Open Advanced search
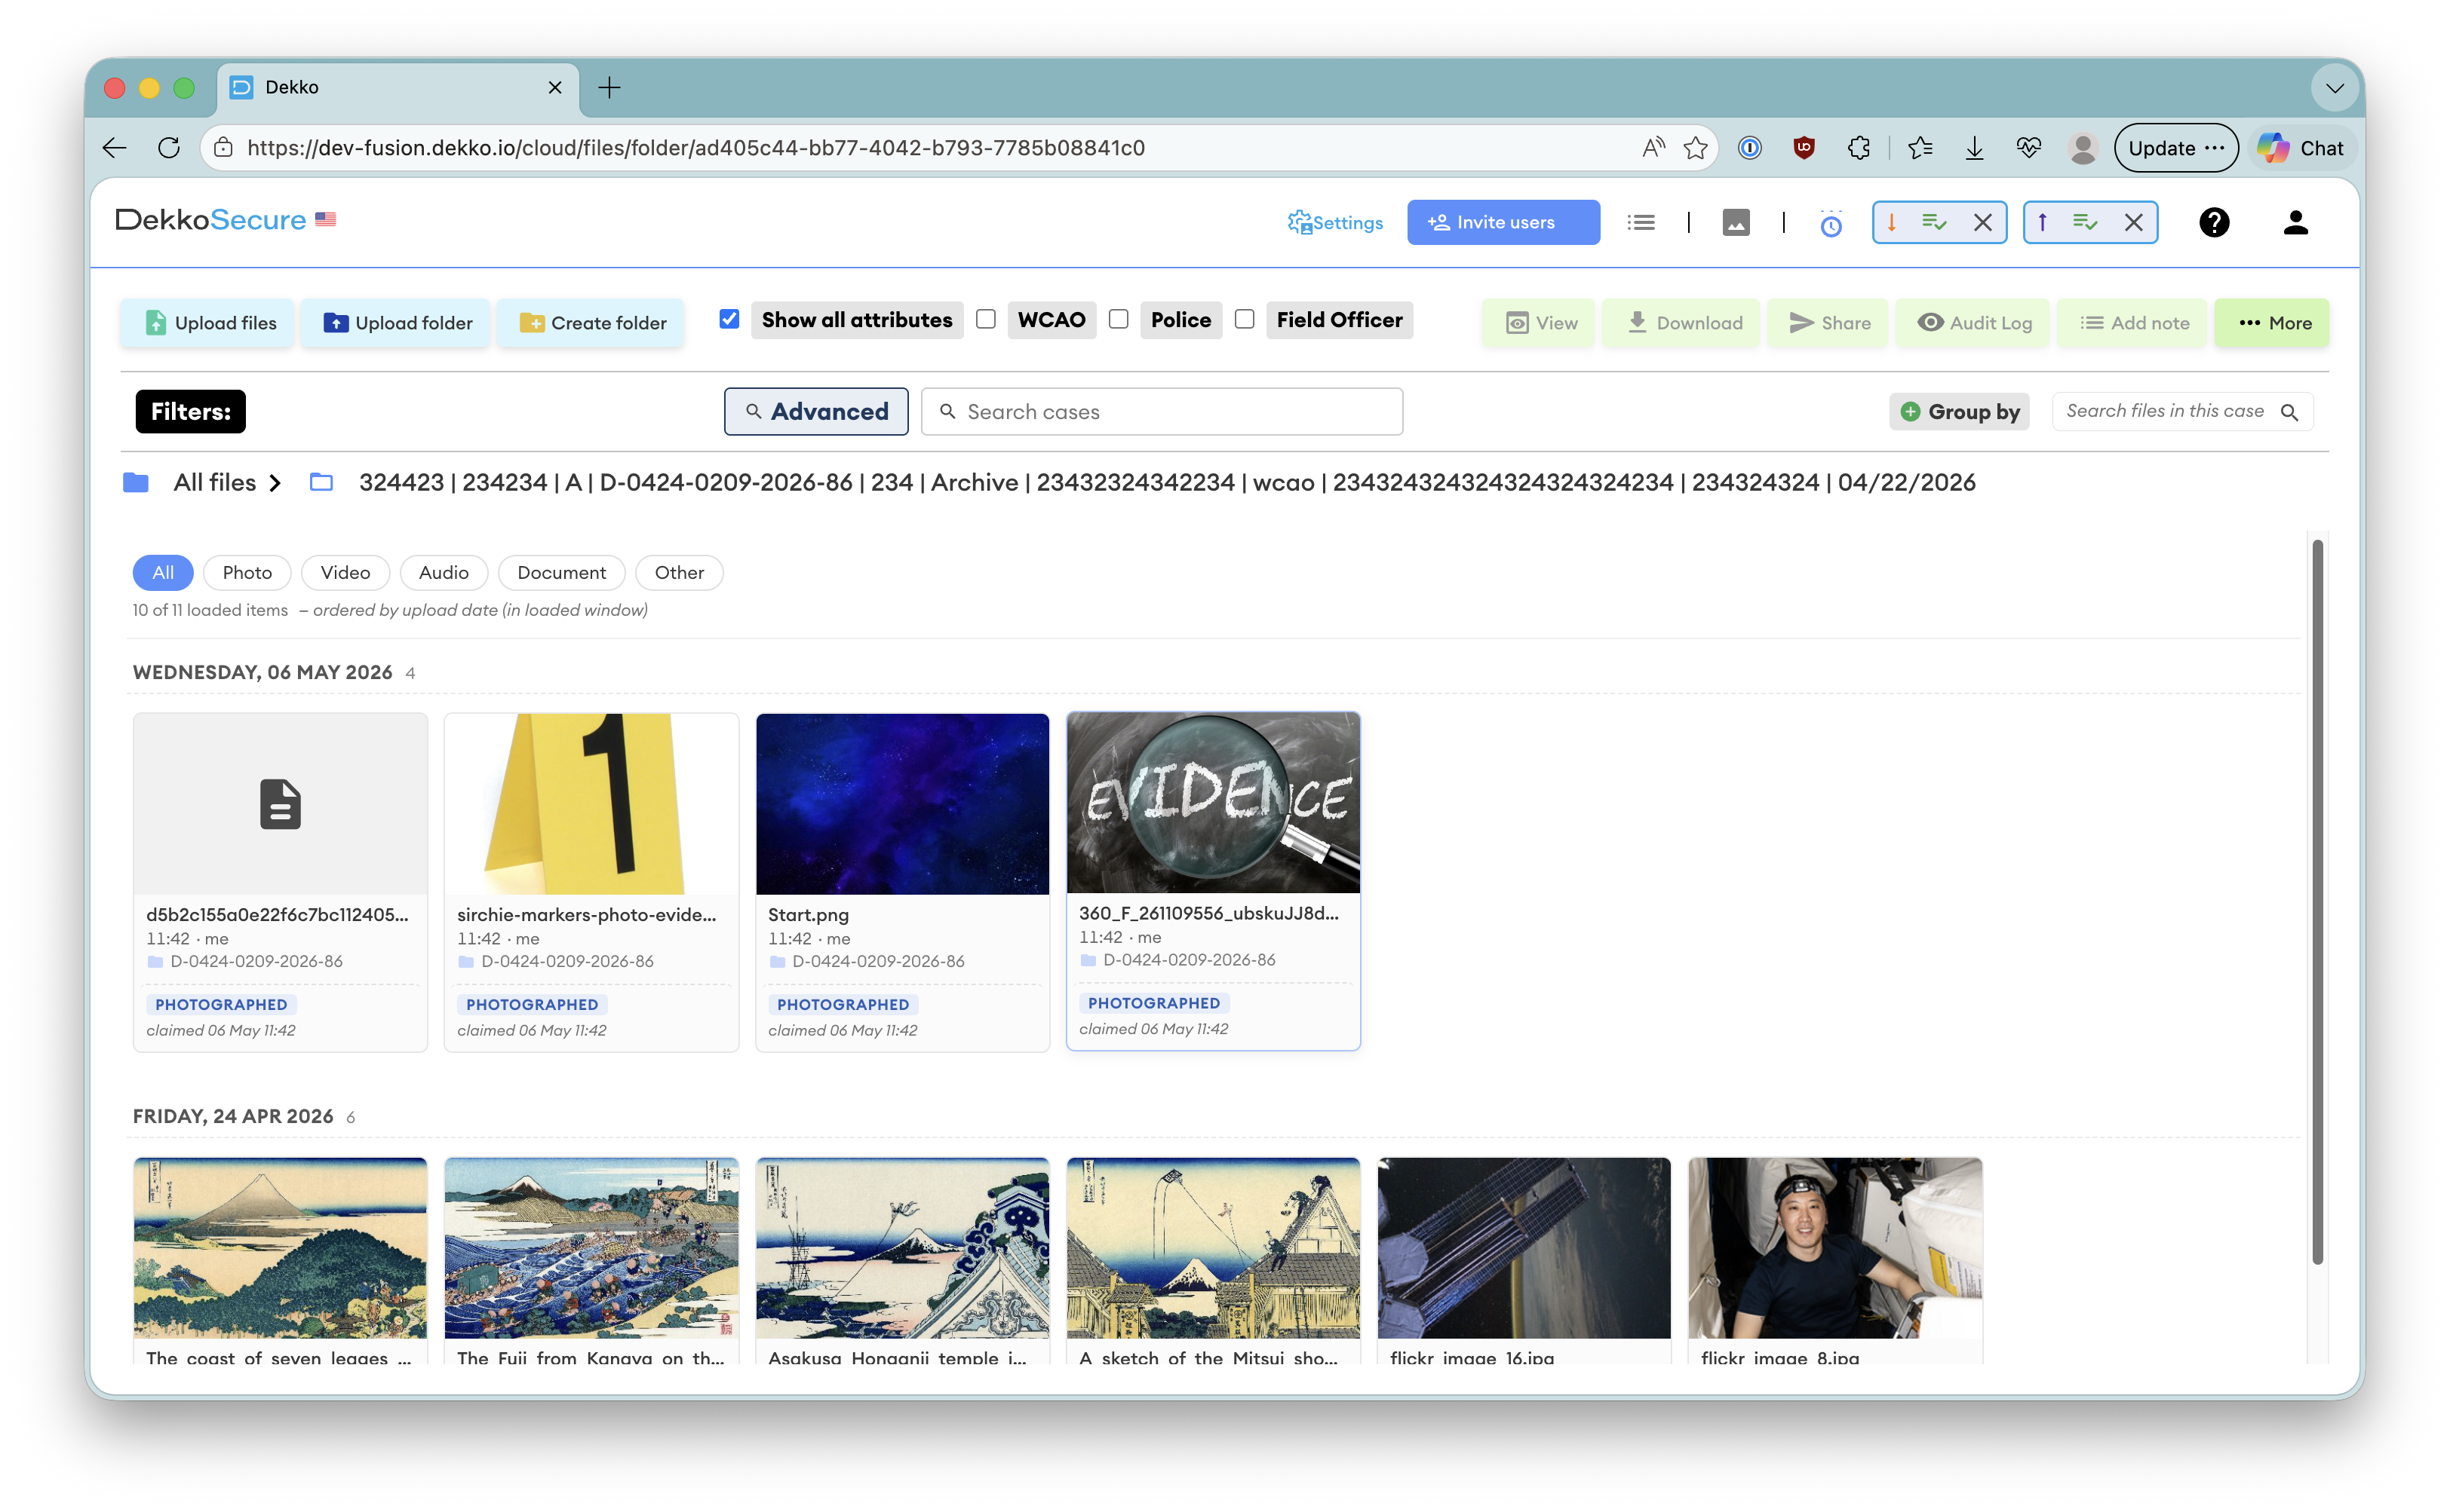Viewport: 2450px width, 1512px height. (817, 412)
